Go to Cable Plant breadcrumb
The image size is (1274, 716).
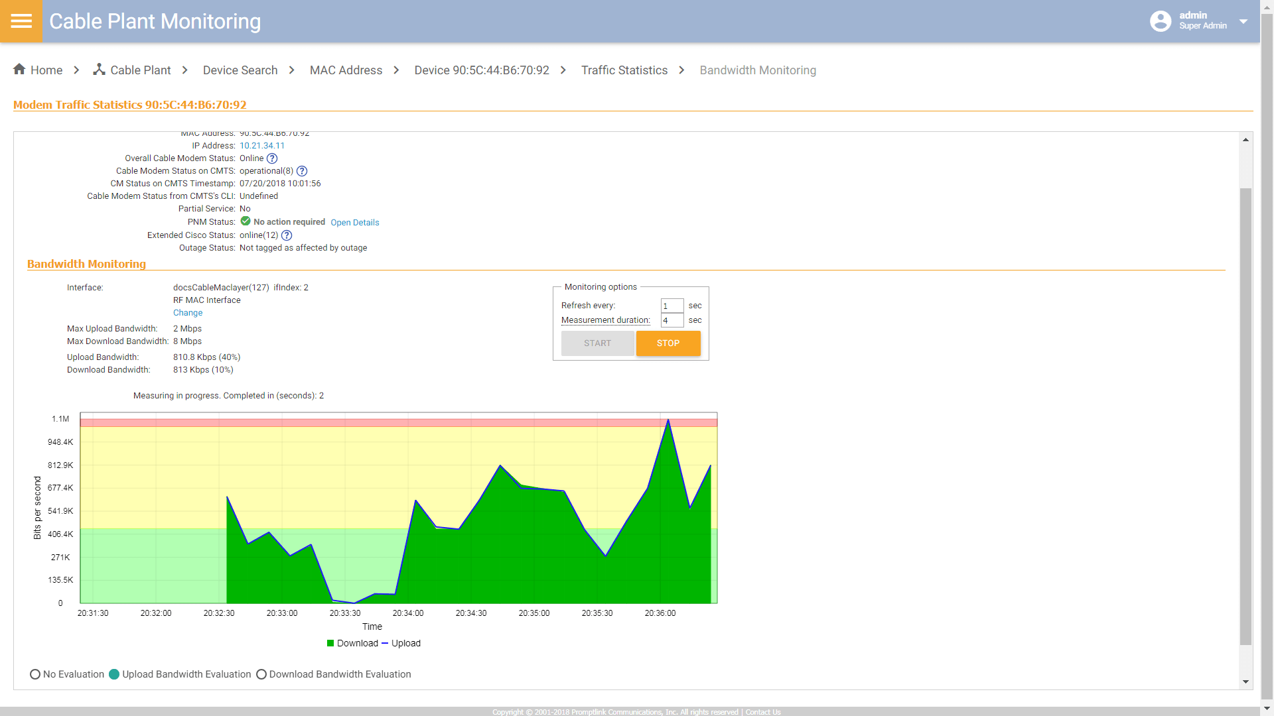point(141,70)
